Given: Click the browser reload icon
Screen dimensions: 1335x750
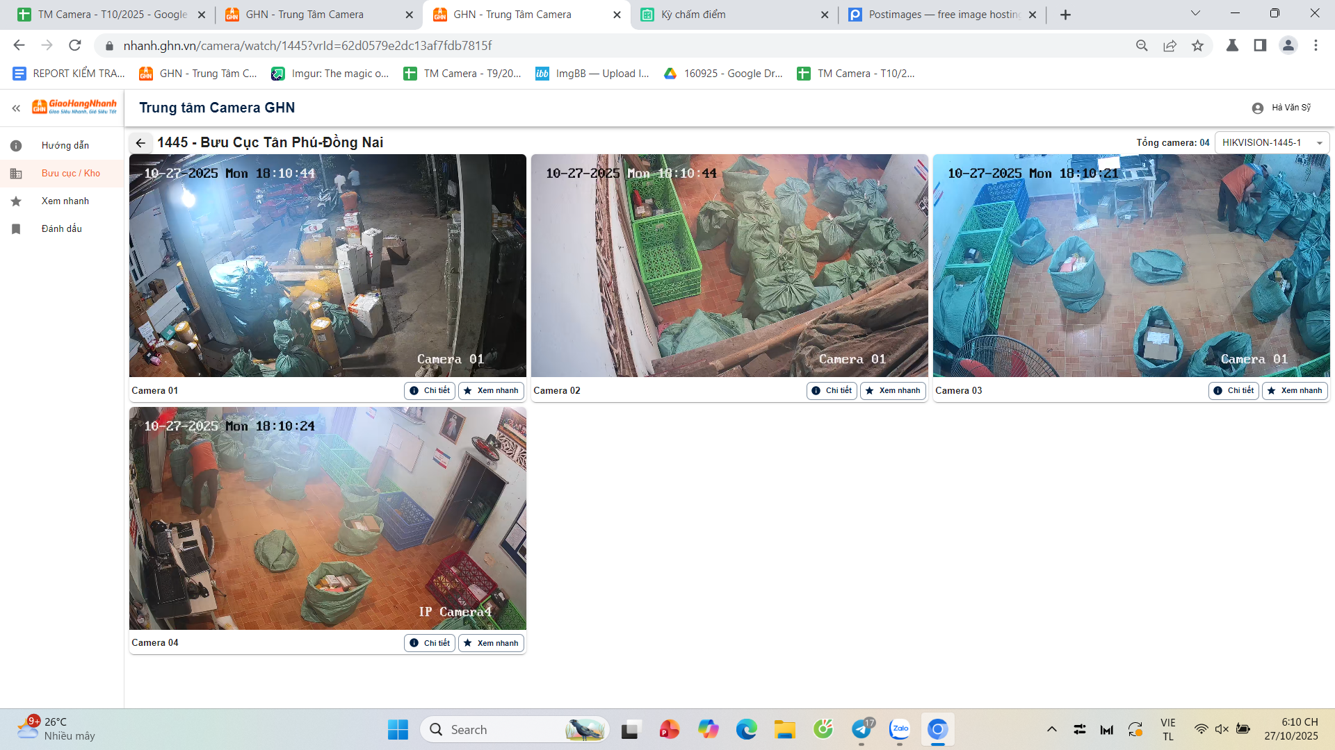Looking at the screenshot, I should pyautogui.click(x=75, y=46).
